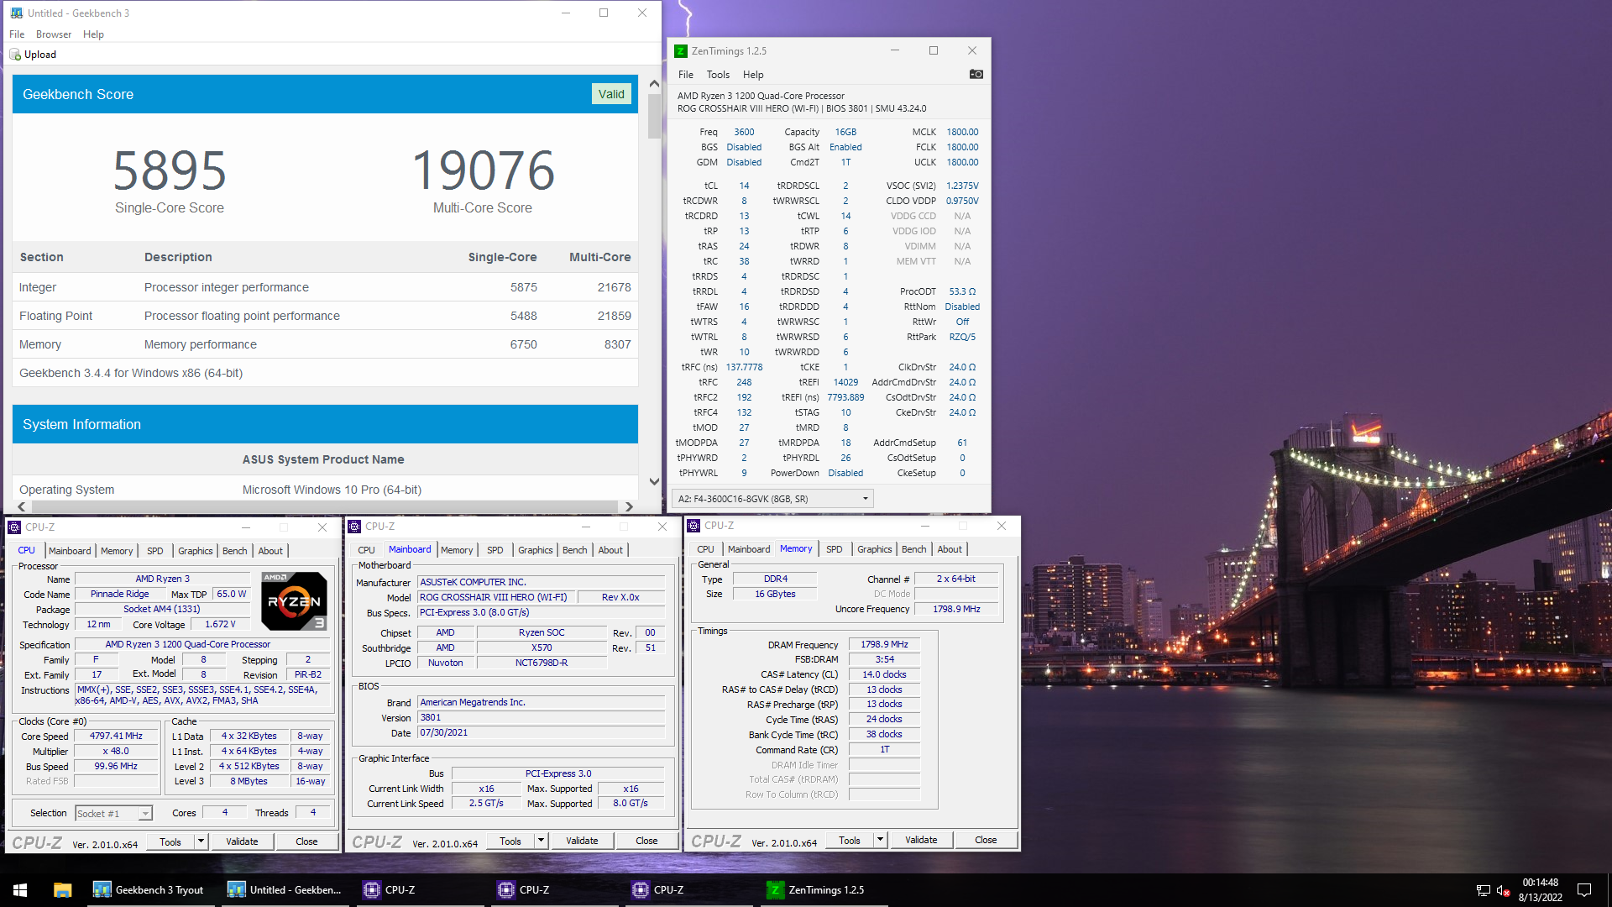The width and height of the screenshot is (1612, 907).
Task: Switch to SPD tab in CPU-Z Memory window
Action: click(834, 549)
